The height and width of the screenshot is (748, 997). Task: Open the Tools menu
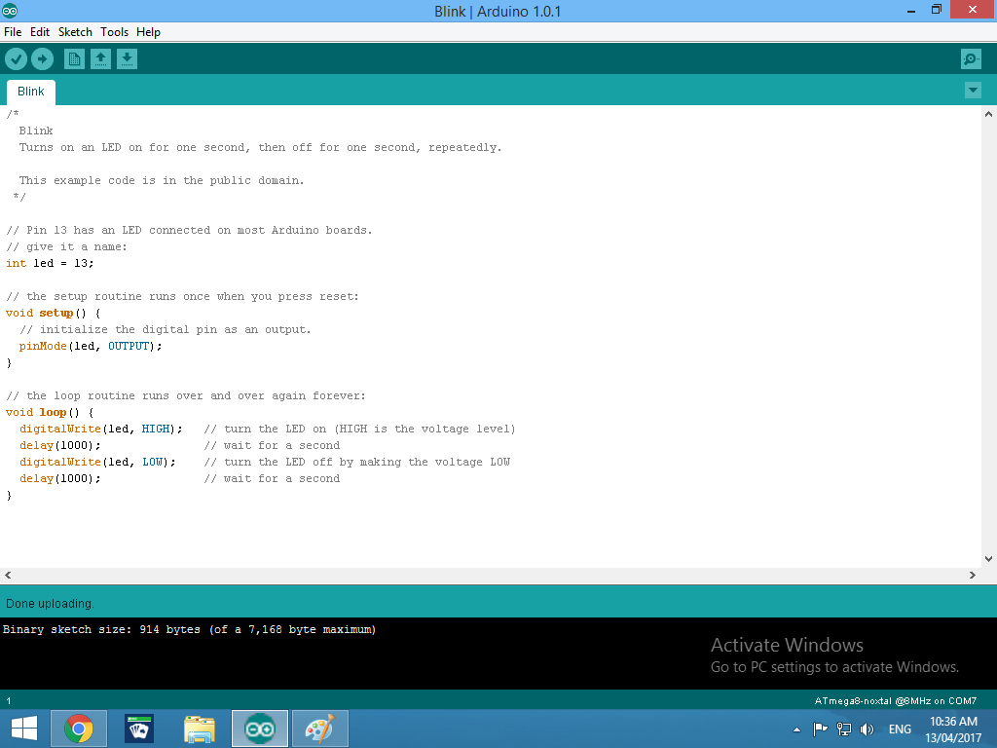(115, 32)
